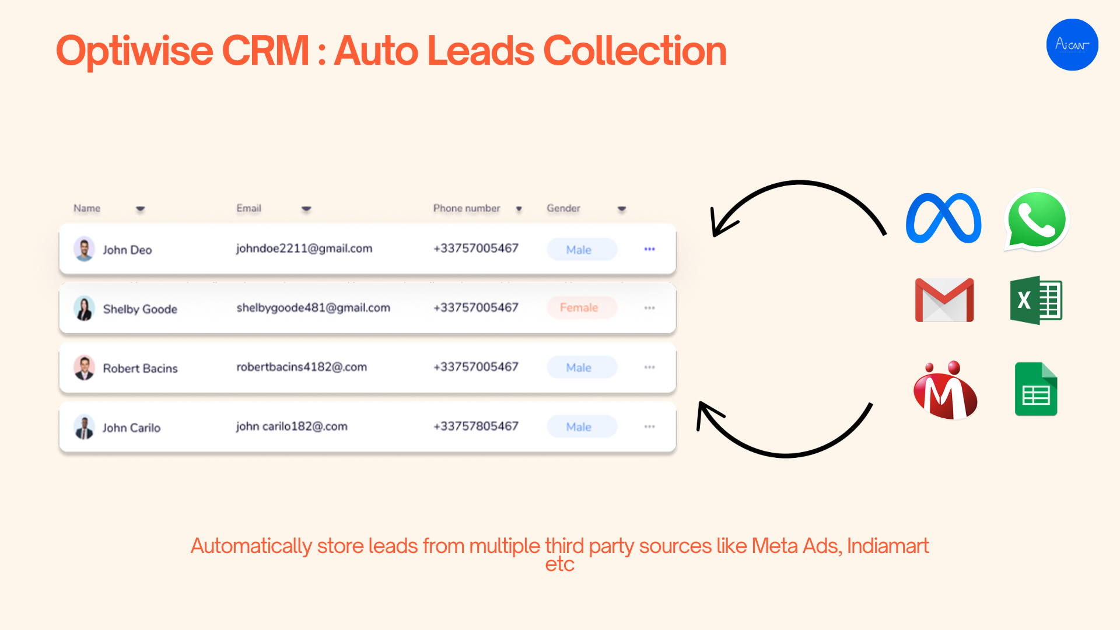The width and height of the screenshot is (1120, 630).
Task: Open the Phone number sort dropdown
Action: tap(519, 209)
